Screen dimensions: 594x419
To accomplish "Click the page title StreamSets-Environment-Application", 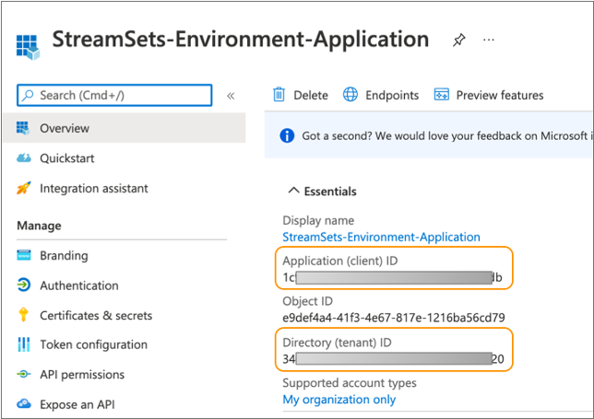I will [x=240, y=40].
